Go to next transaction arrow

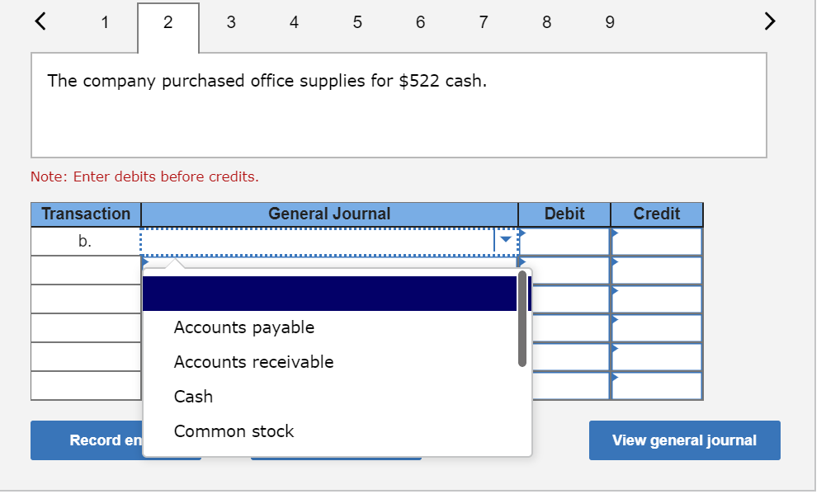click(770, 21)
